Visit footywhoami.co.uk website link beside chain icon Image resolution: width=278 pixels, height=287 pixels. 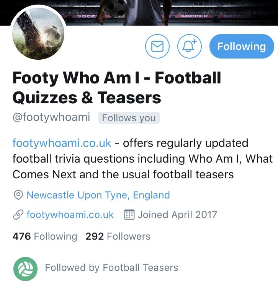point(70,215)
